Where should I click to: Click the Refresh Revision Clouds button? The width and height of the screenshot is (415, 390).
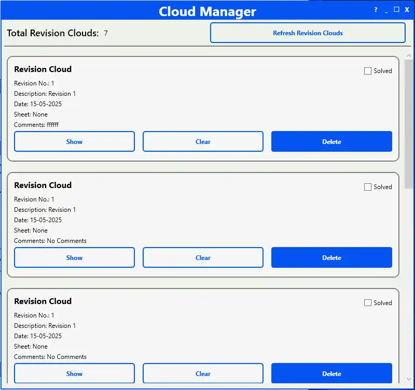coord(308,33)
